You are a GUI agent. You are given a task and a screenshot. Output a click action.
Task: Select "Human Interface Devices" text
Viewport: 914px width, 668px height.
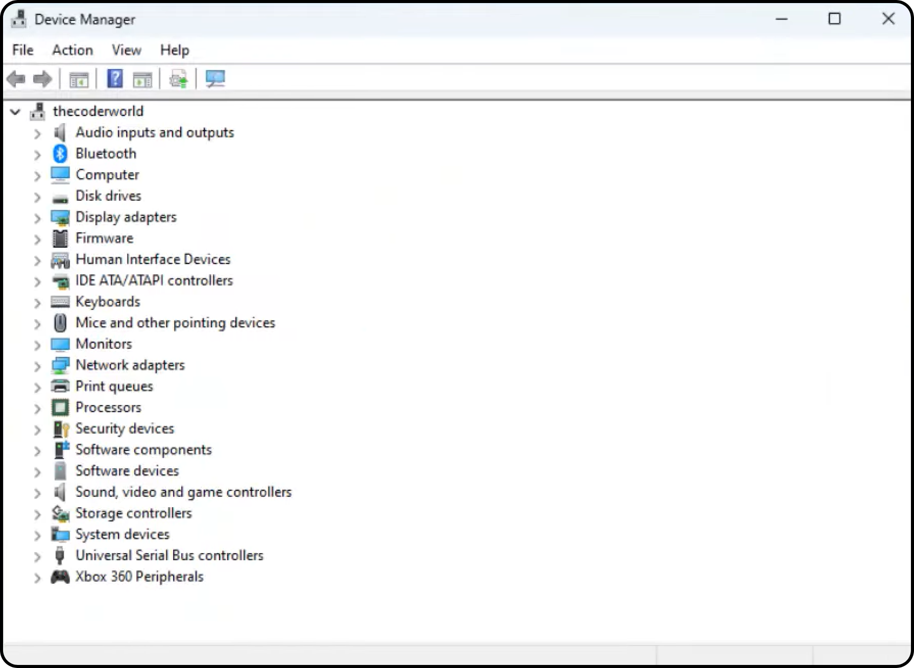153,259
